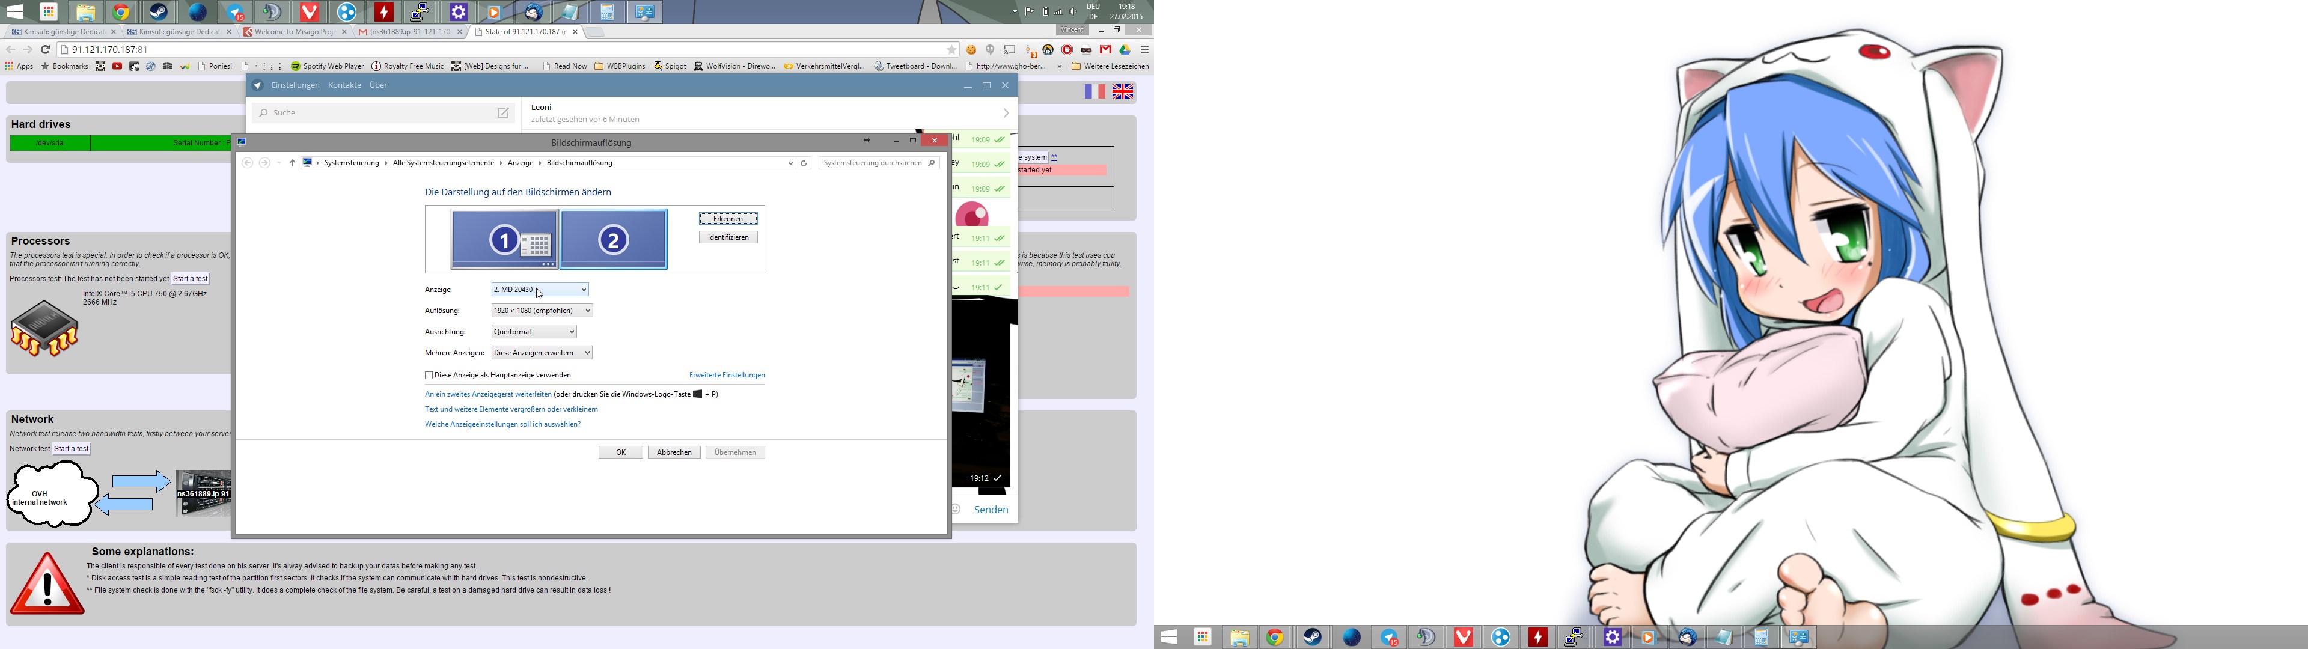Click the Abbrechen button

pos(674,452)
